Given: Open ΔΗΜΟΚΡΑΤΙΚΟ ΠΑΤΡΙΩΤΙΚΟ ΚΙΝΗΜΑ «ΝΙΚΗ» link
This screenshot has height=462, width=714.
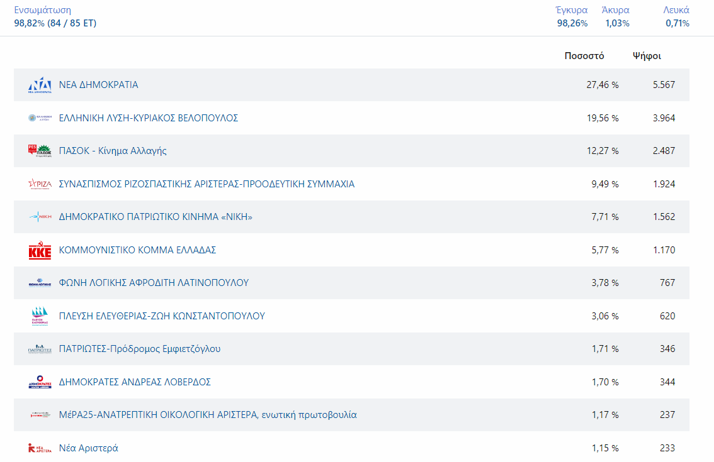Looking at the screenshot, I should click(x=156, y=217).
